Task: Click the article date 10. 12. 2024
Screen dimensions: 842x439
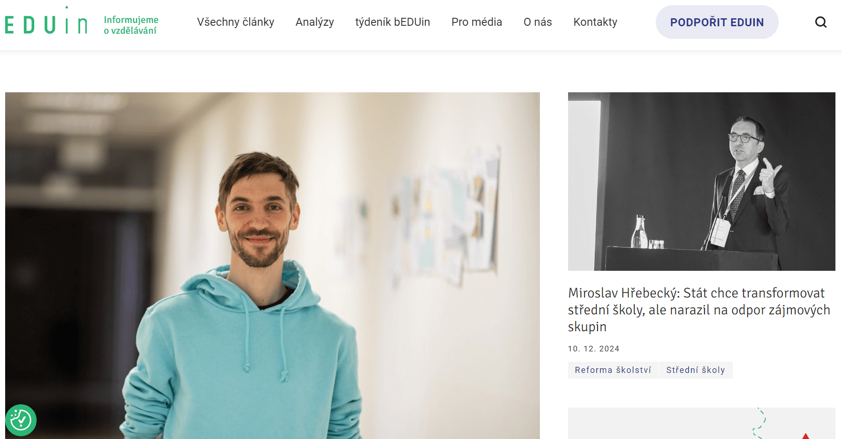Action: [593, 349]
